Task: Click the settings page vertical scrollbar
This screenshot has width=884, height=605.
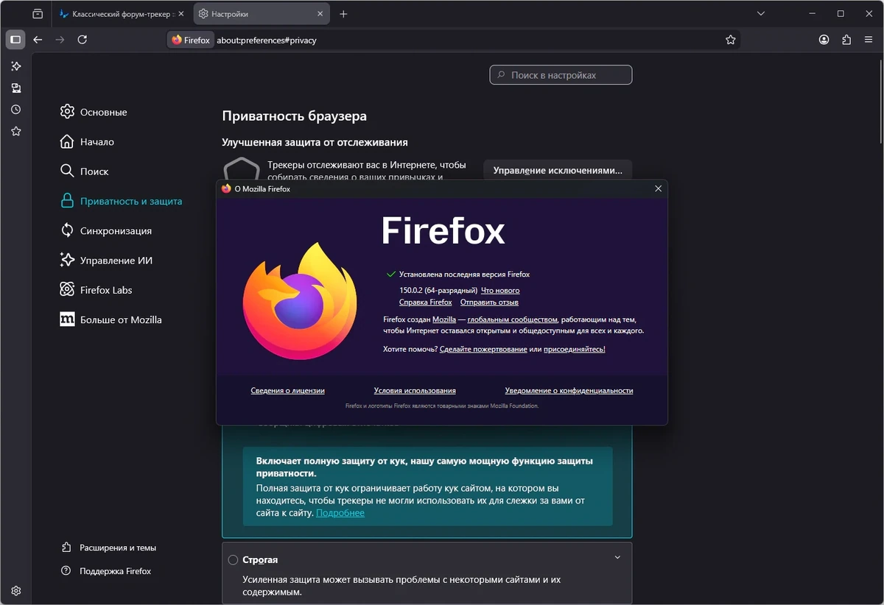Action: click(881, 100)
